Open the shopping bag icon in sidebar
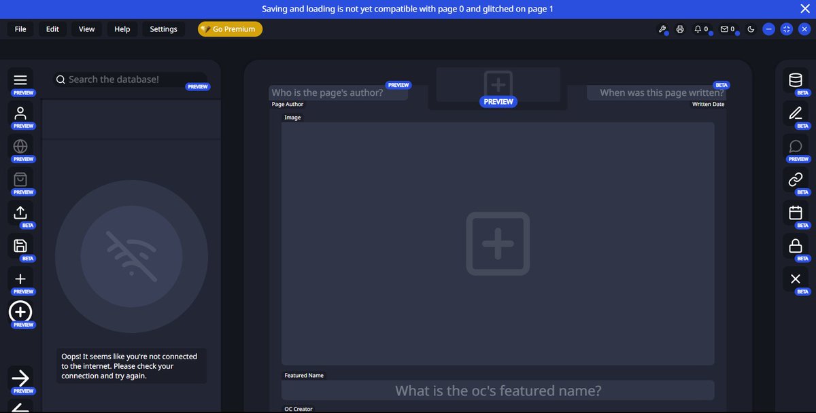Screen dimensions: 816x413 pos(20,179)
